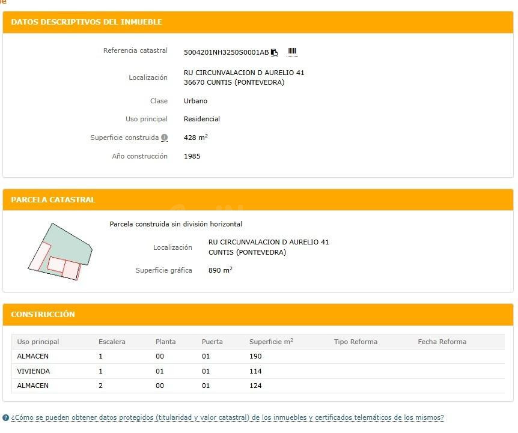Click the construction year 1985
Screen dimensions: 518x433
click(192, 156)
